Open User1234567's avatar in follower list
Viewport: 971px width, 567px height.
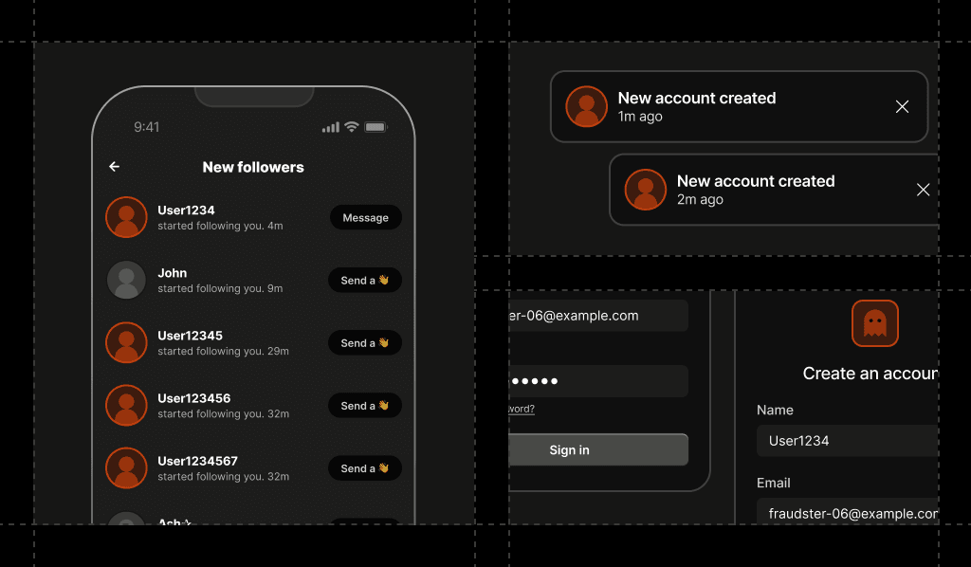(x=126, y=468)
